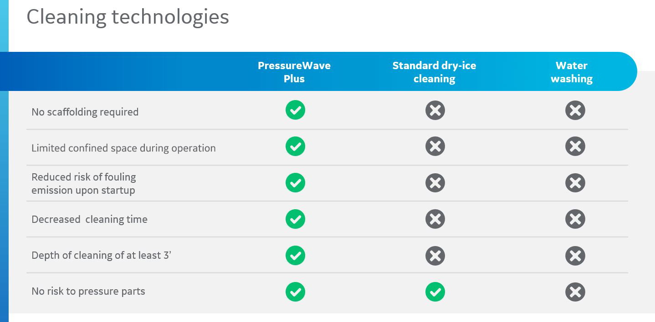Click the Reduced risk of fouling emission label
This screenshot has height=322, width=655.
tap(83, 184)
